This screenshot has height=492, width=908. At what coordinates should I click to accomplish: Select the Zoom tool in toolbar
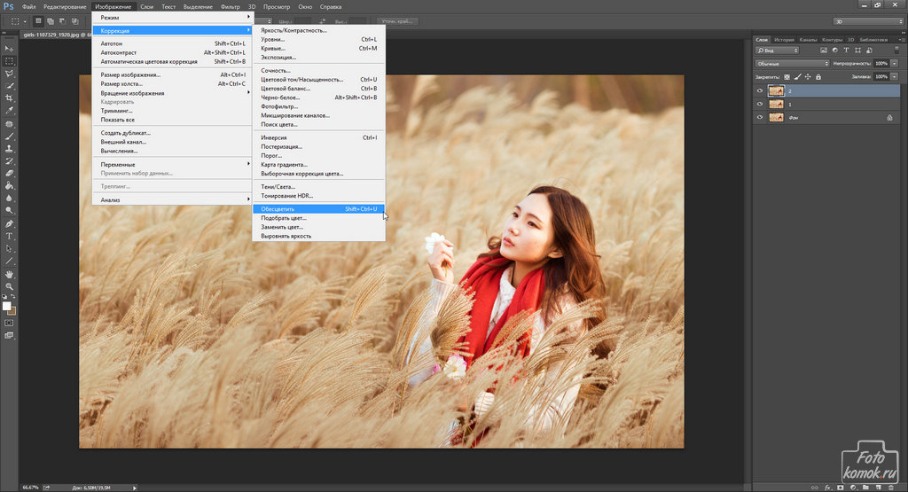[9, 286]
